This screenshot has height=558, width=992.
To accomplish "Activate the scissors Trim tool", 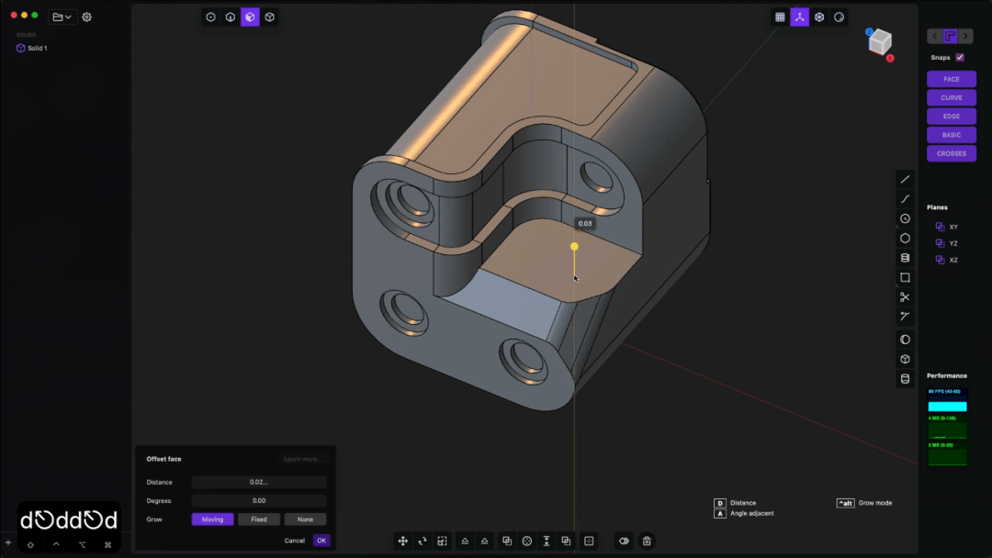I will [905, 297].
